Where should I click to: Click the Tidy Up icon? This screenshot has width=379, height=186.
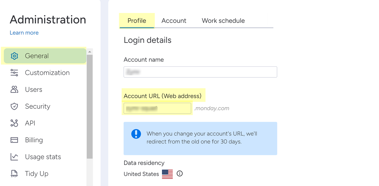click(x=14, y=174)
